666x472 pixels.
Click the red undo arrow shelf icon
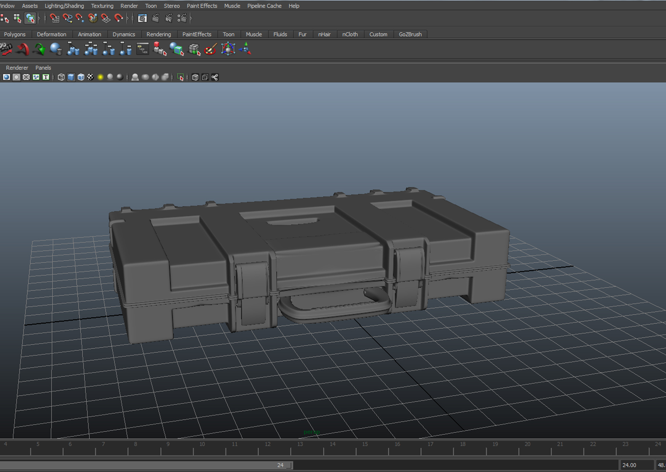(23, 49)
